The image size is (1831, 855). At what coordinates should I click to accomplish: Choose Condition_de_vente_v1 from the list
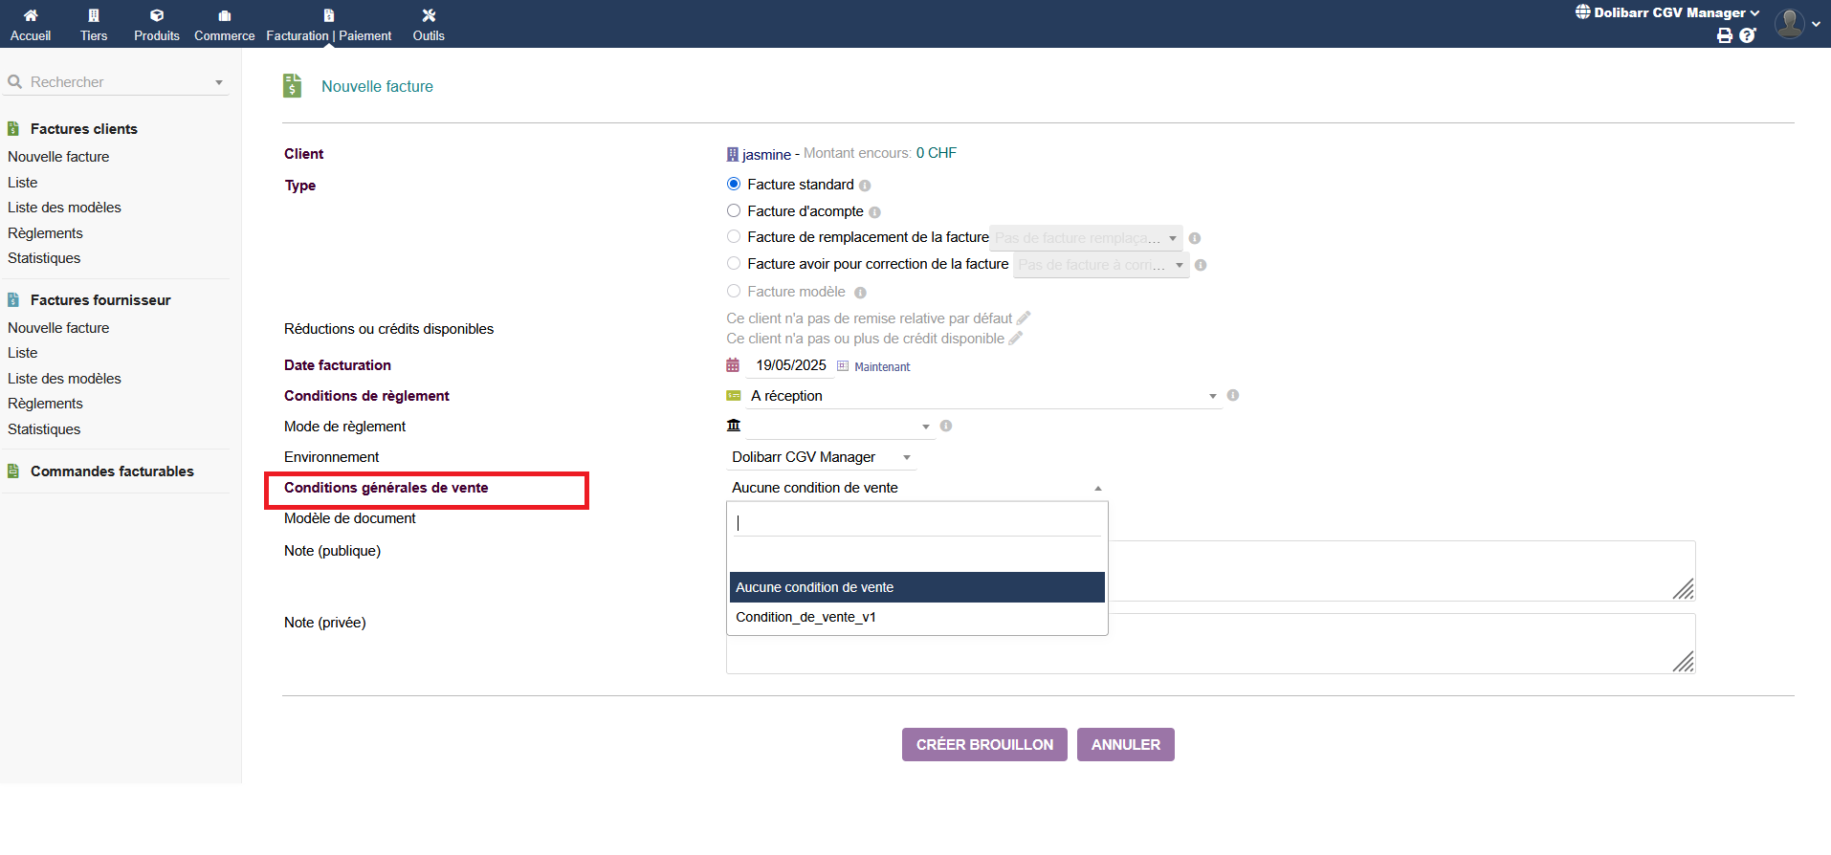(805, 617)
